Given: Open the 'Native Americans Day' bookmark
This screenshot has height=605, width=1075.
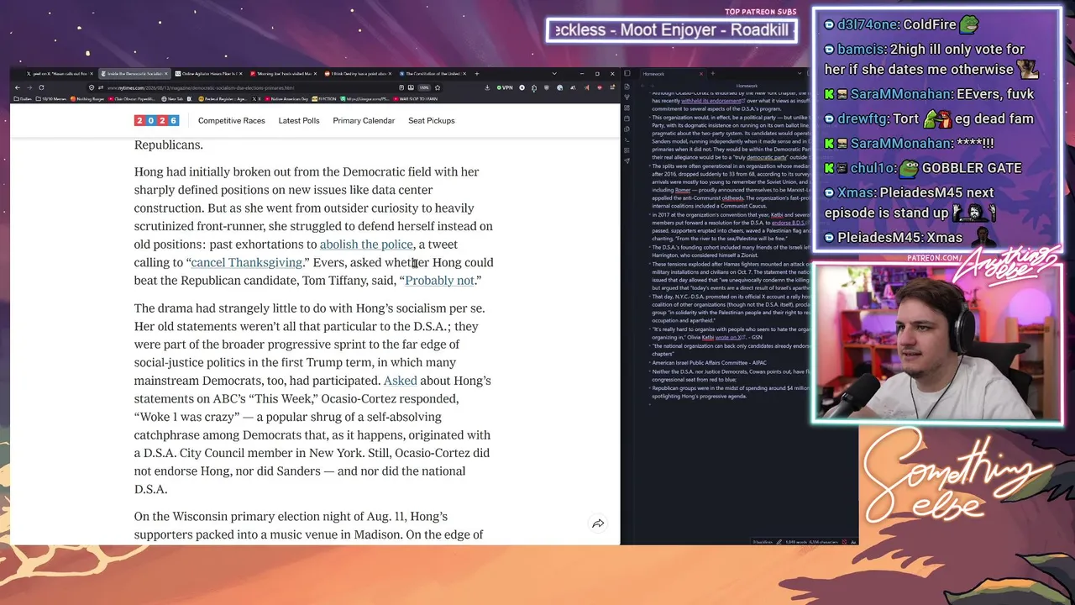Looking at the screenshot, I should click(x=285, y=99).
